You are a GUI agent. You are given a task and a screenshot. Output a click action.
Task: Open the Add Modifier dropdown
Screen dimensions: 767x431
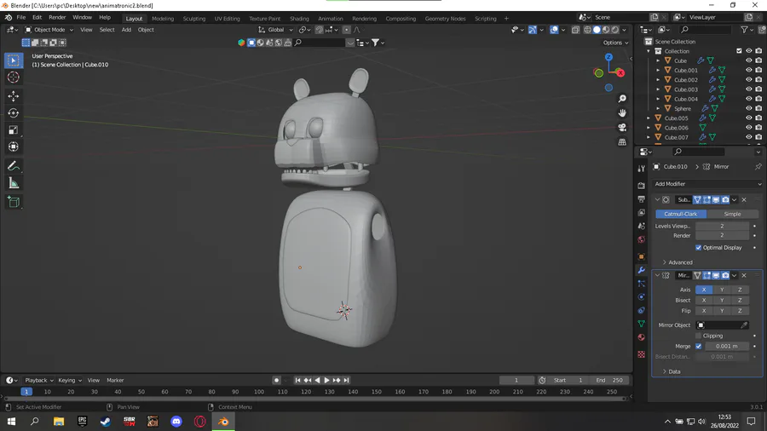[x=707, y=184]
